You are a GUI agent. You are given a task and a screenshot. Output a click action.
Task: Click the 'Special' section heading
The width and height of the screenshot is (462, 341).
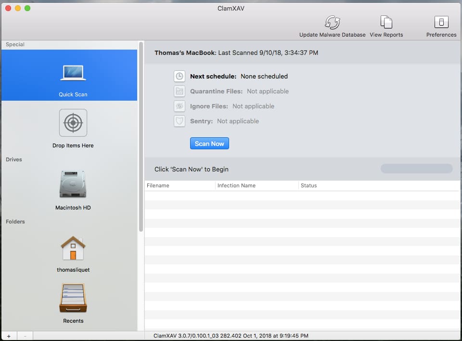click(x=15, y=44)
